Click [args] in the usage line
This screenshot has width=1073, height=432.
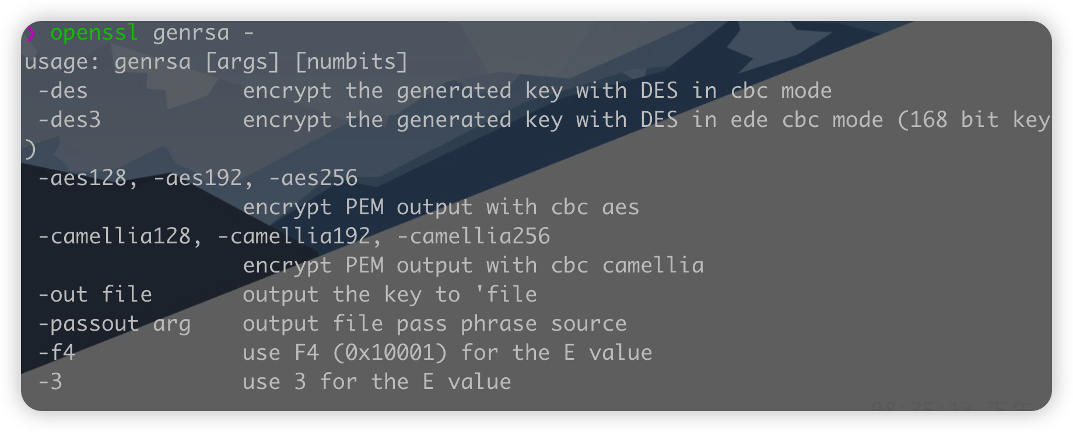242,62
